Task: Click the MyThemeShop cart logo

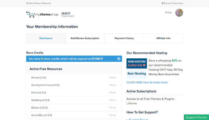Action: coord(30,14)
